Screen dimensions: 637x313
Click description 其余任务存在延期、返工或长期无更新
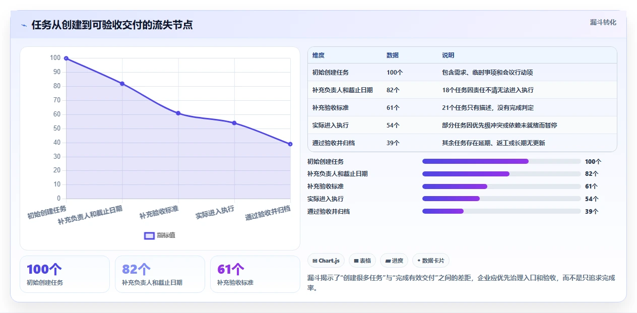[x=493, y=143]
